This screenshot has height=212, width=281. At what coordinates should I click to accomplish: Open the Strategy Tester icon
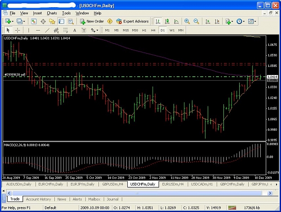71,22
